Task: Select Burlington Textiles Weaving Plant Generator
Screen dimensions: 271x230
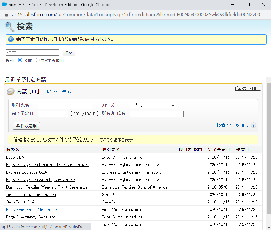Action: [x=47, y=187]
